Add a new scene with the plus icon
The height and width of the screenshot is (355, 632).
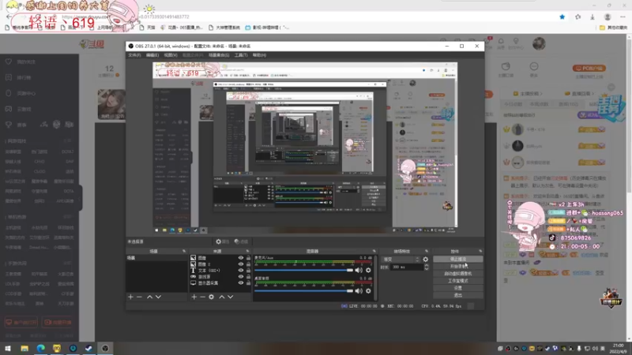point(130,297)
